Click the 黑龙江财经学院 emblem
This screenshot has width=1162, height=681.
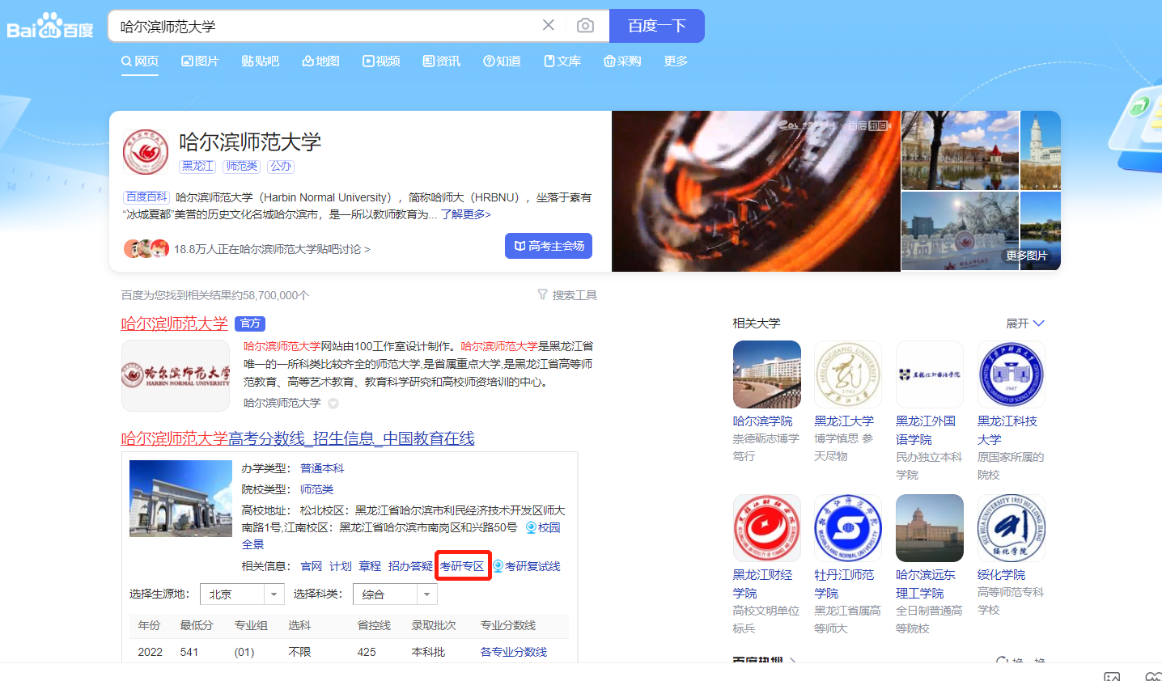(767, 528)
